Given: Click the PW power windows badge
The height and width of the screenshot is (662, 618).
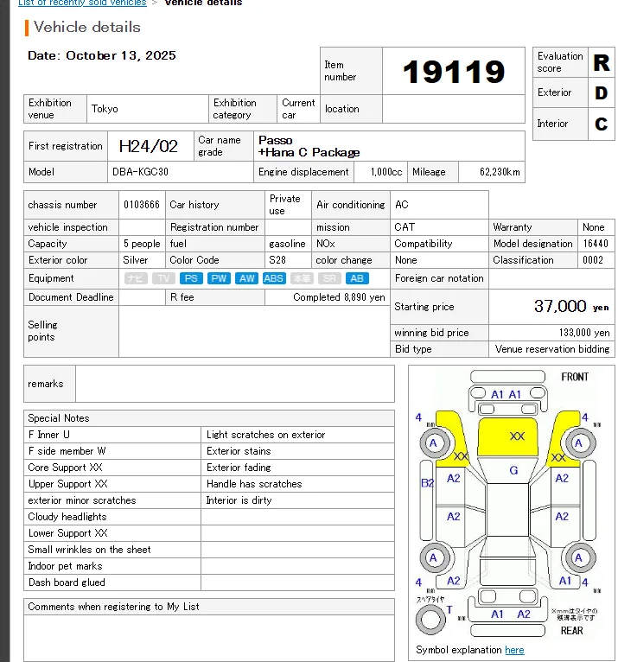Looking at the screenshot, I should (219, 278).
